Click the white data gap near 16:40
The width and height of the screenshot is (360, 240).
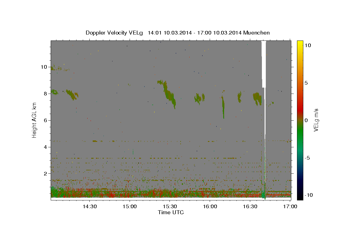(264, 64)
